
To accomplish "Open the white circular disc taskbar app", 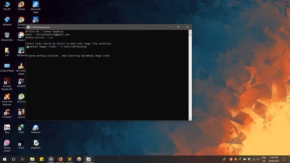I will [51, 159].
